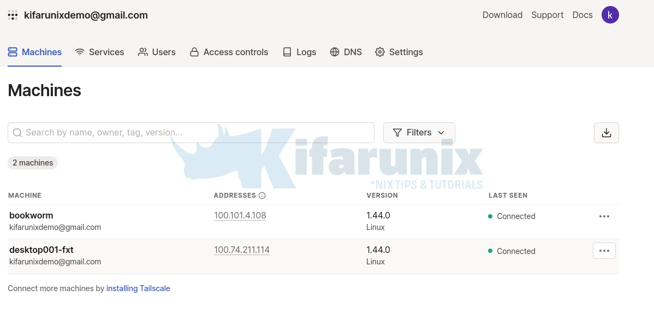Click owner email under bookworm

tap(55, 227)
